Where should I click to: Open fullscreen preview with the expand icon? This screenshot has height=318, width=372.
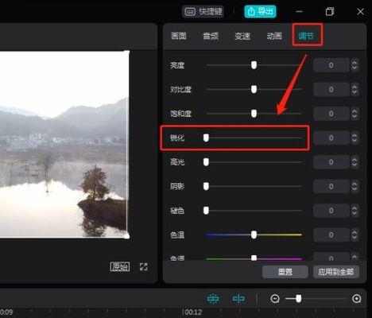click(x=144, y=267)
